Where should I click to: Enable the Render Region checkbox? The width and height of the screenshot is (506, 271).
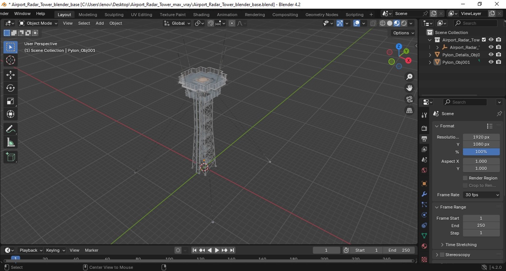[465, 178]
